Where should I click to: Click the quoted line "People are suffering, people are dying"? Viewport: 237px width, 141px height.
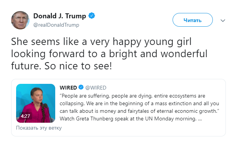click(x=106, y=96)
